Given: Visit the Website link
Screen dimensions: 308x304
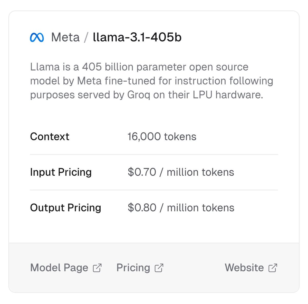Looking at the screenshot, I should point(244,268).
